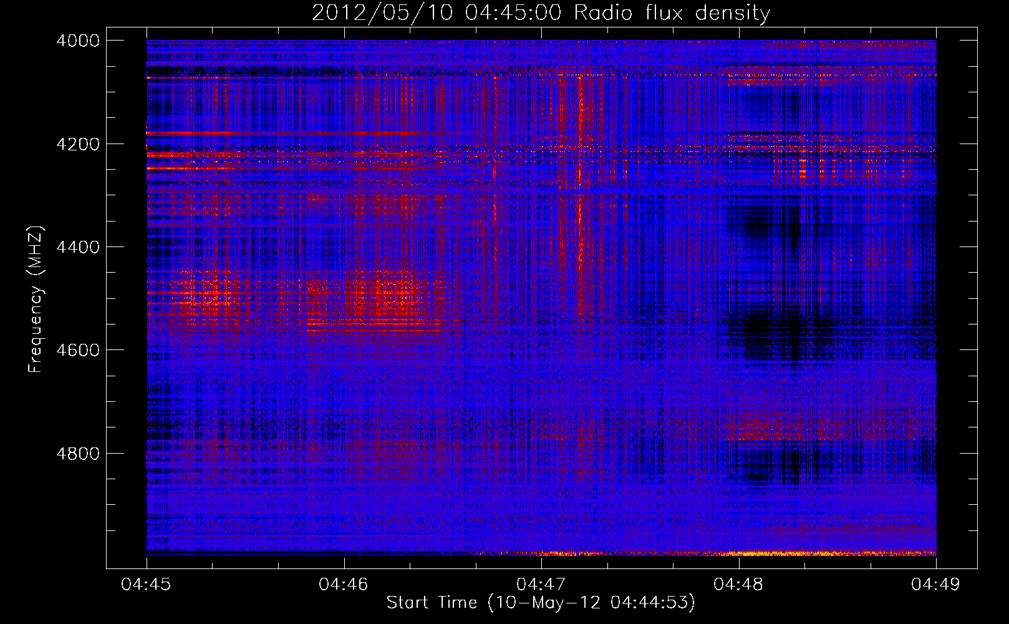1009x624 pixels.
Task: Click the 'Frequency (MHZ)' y-axis label
Action: pyautogui.click(x=36, y=300)
